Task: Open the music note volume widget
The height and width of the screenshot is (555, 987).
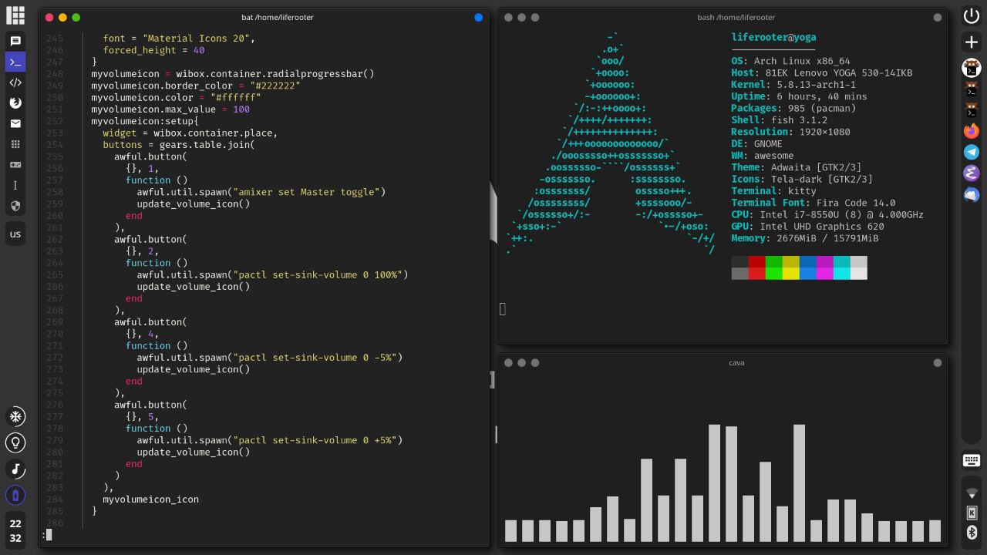Action: 15,469
